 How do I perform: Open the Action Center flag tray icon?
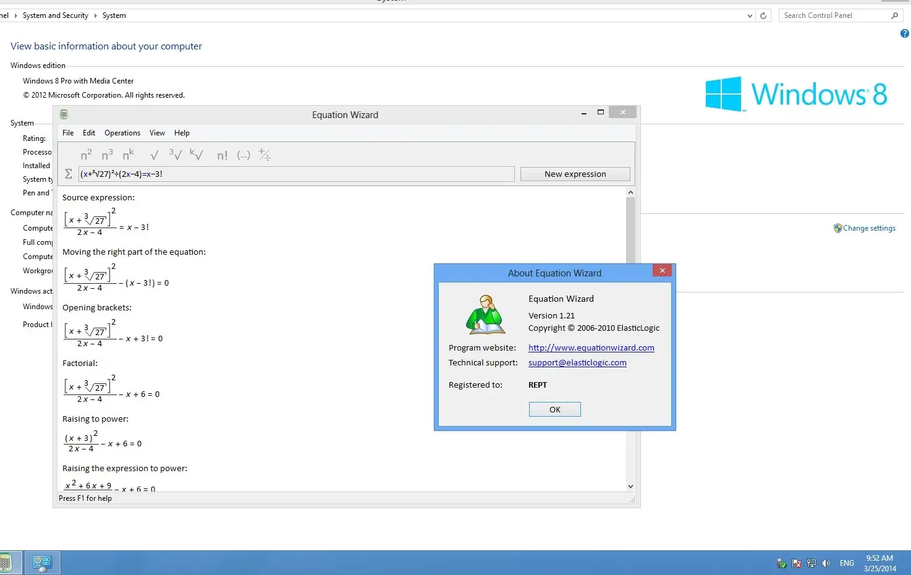(x=797, y=563)
